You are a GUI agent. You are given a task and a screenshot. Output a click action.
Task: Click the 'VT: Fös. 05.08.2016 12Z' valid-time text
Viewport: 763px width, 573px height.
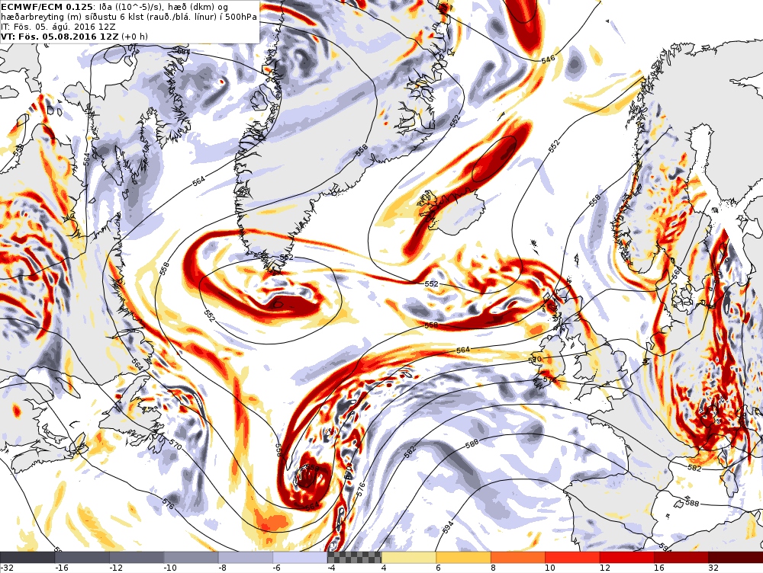coord(60,37)
